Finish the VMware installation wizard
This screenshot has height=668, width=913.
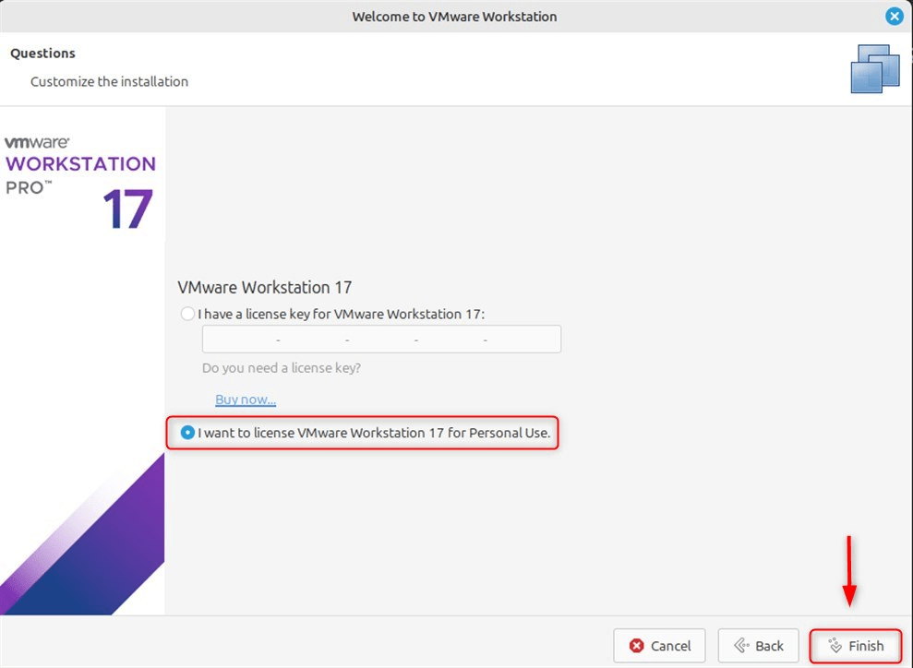pyautogui.click(x=856, y=646)
